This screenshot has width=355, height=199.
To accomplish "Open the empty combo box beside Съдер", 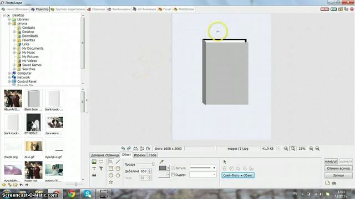I will click(x=202, y=175).
